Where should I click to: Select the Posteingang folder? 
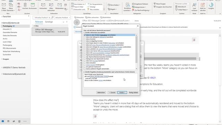[15, 26]
